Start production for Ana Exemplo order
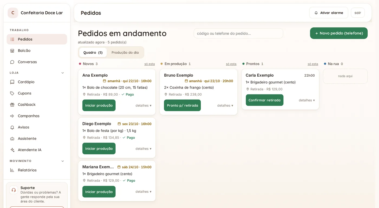Viewport: 379px width, 208px height. (x=99, y=105)
